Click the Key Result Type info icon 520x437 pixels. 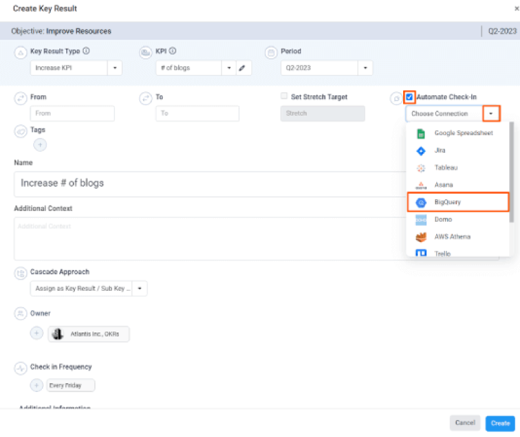tap(86, 51)
